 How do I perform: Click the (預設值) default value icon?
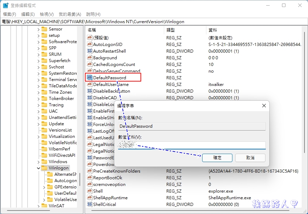click(90, 38)
